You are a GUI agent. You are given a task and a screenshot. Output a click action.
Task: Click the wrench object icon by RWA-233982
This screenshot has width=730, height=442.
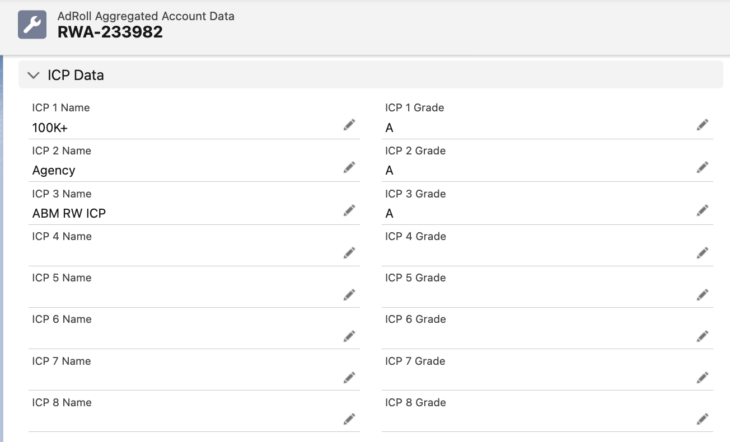click(x=32, y=24)
